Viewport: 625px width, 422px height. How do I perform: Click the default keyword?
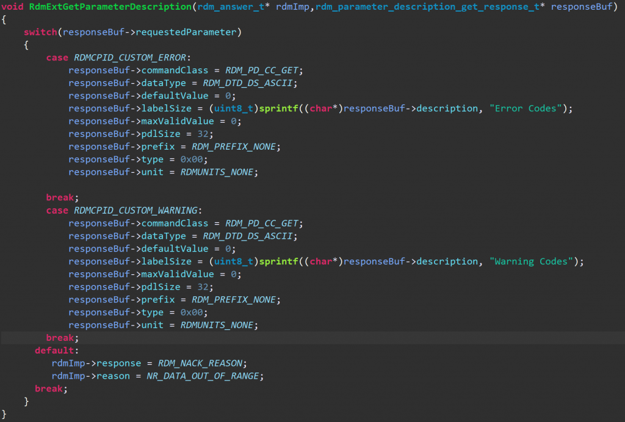(x=54, y=351)
